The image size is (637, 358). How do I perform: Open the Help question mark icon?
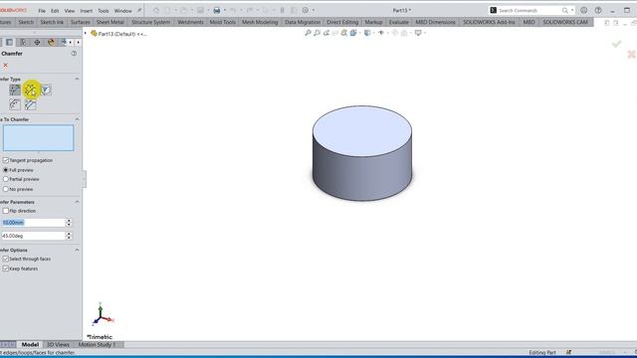pos(598,10)
